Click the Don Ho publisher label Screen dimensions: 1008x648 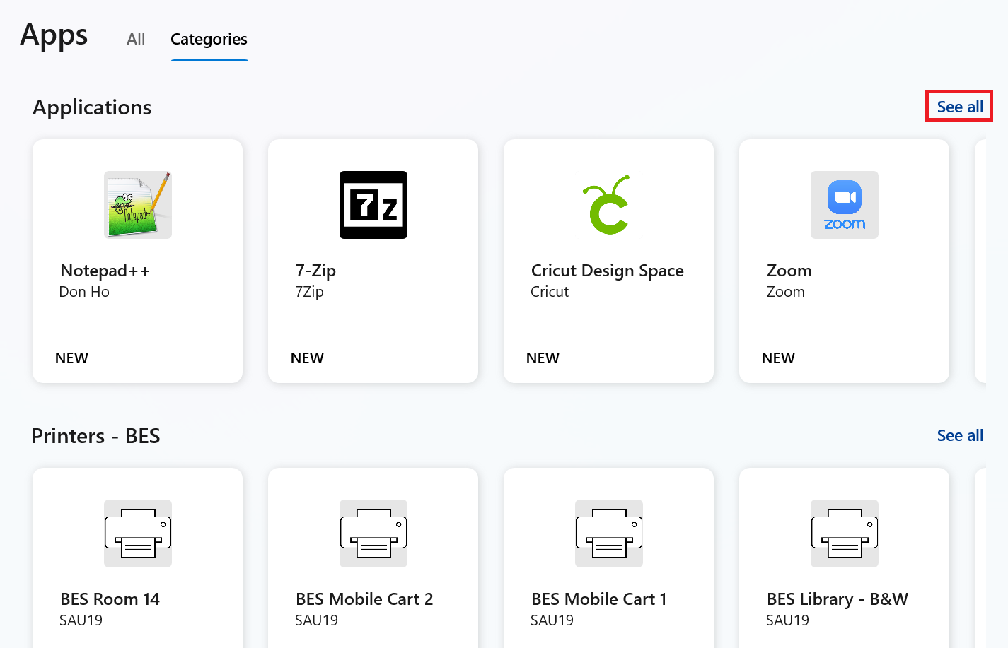84,292
